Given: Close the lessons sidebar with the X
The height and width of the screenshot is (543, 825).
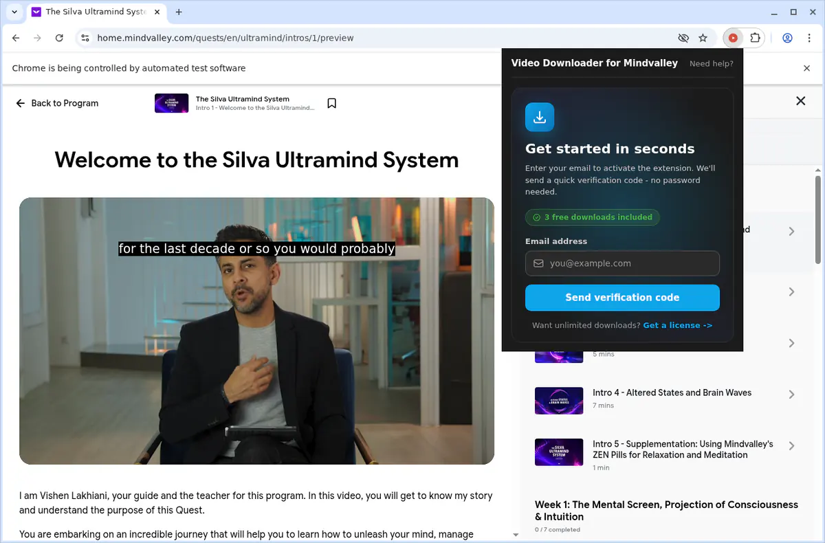Looking at the screenshot, I should coord(800,101).
